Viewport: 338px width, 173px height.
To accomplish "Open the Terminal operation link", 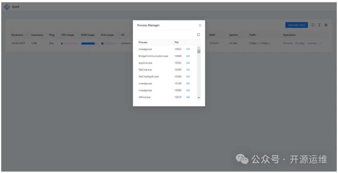I will 288,43.
